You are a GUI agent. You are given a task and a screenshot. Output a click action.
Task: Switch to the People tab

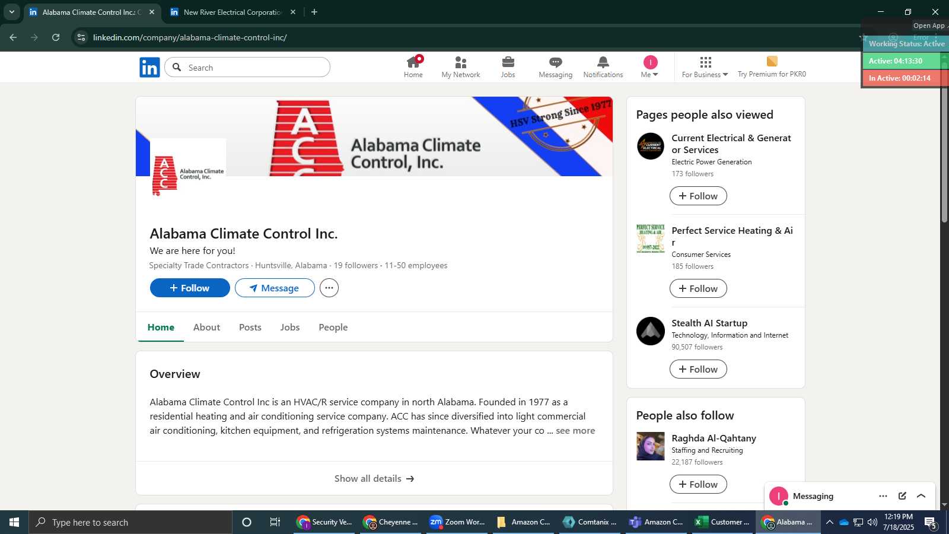pyautogui.click(x=333, y=327)
